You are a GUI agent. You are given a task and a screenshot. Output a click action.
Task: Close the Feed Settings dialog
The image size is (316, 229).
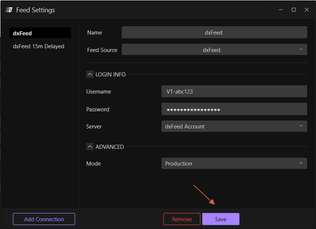306,10
